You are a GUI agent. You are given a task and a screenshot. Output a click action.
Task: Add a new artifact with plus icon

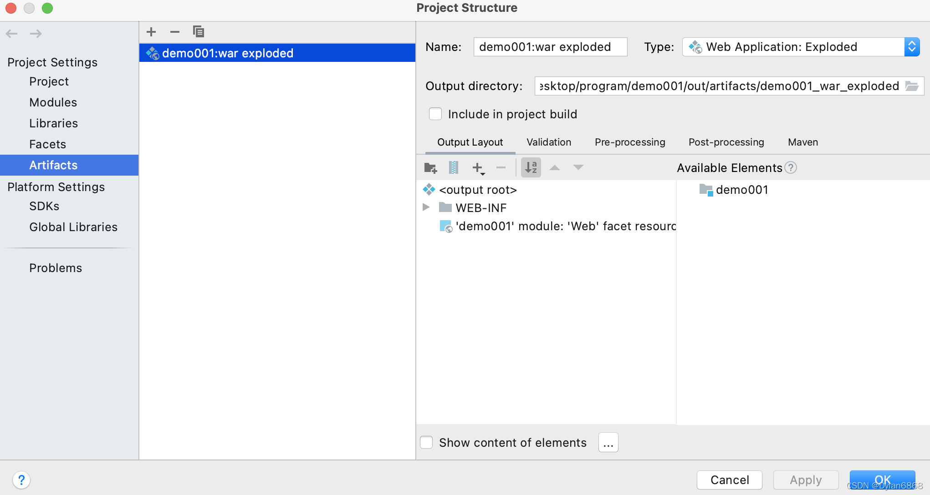[x=151, y=32]
